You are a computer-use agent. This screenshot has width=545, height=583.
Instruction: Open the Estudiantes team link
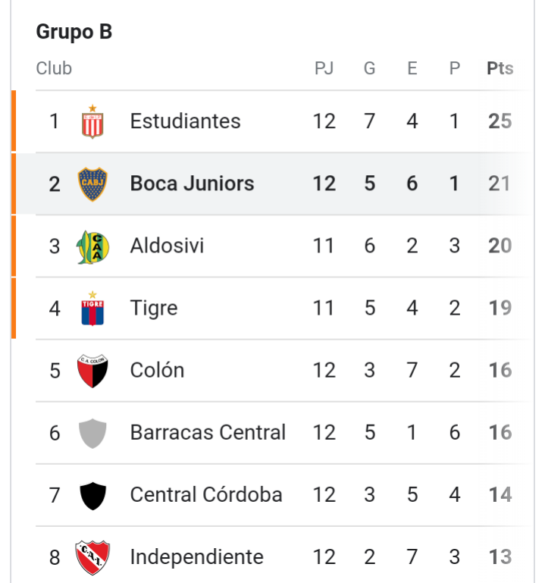pyautogui.click(x=185, y=121)
